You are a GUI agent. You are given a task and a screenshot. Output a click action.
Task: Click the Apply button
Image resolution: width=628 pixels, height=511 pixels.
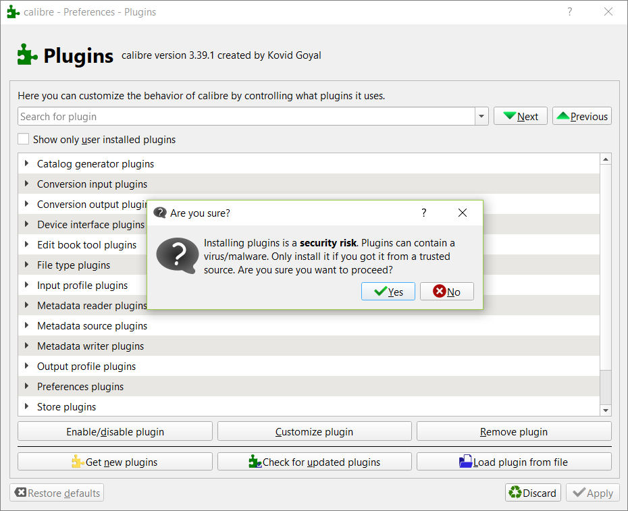click(x=593, y=493)
